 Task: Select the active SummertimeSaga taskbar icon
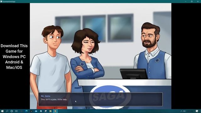pos(55,111)
